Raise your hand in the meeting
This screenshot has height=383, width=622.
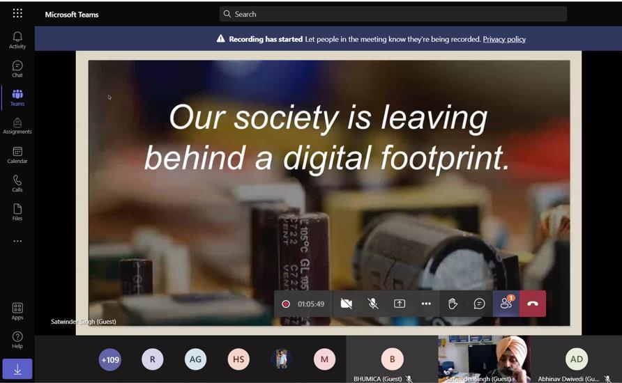click(453, 304)
